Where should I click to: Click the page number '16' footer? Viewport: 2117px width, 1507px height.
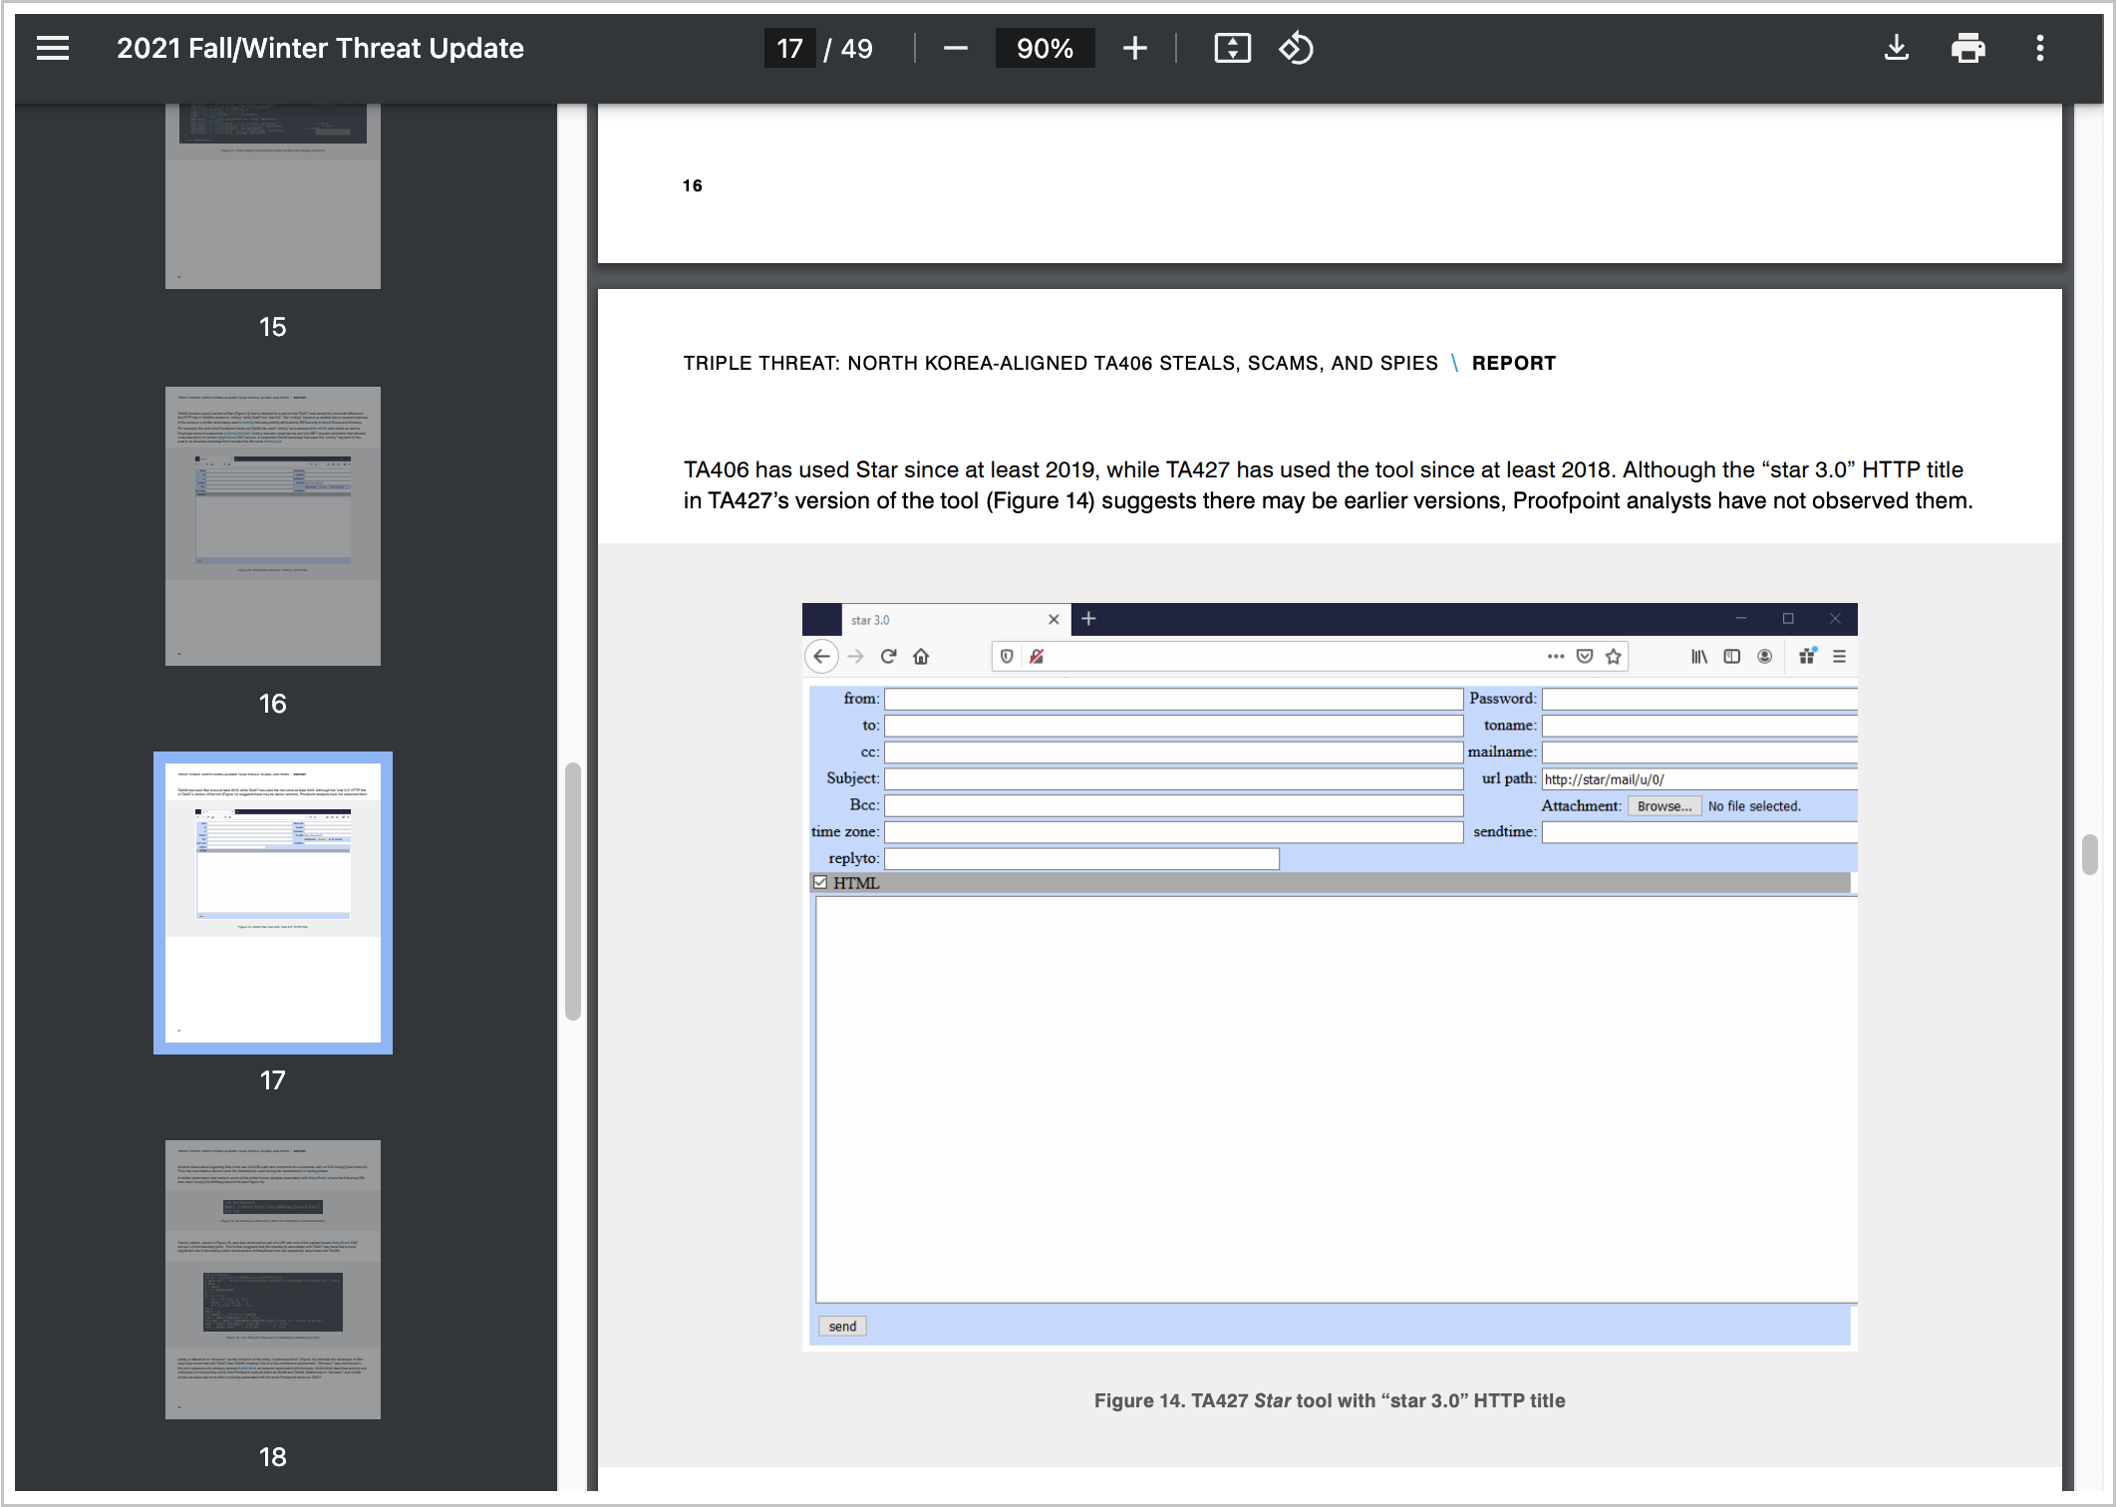pyautogui.click(x=692, y=185)
